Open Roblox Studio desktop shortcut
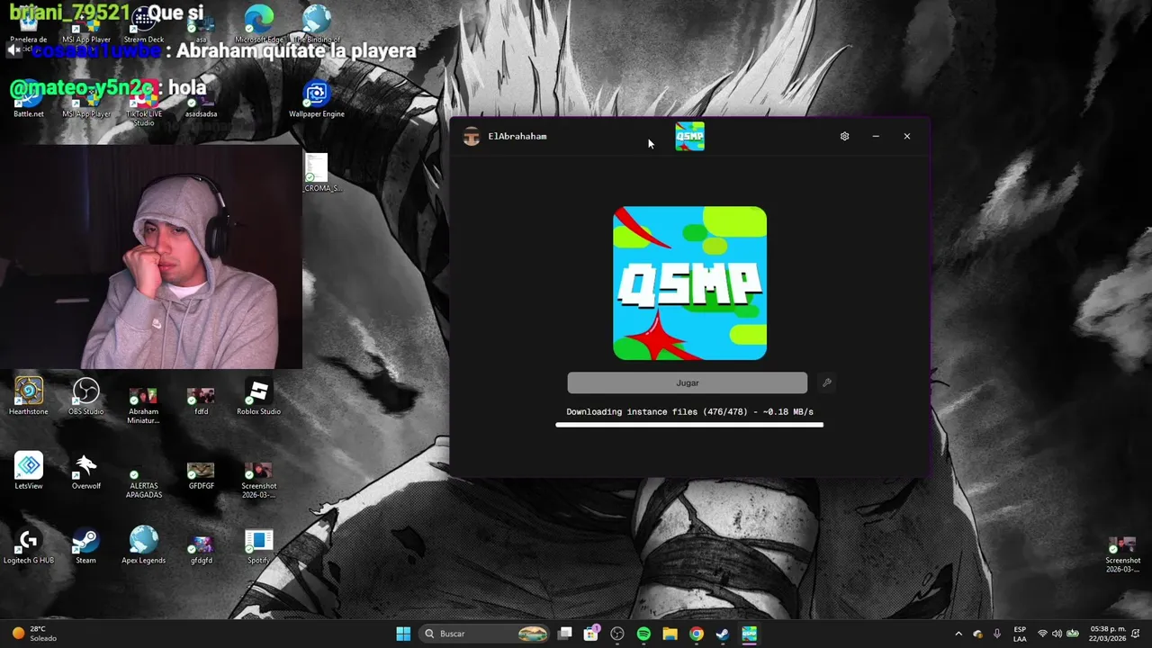Viewport: 1152px width, 648px height. click(x=258, y=397)
